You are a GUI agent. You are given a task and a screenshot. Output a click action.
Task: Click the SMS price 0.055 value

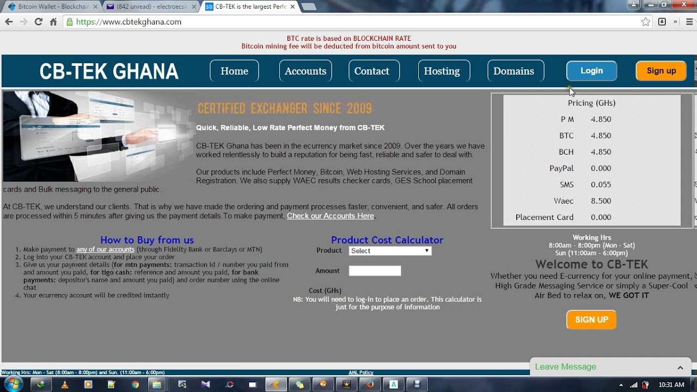[x=601, y=185]
